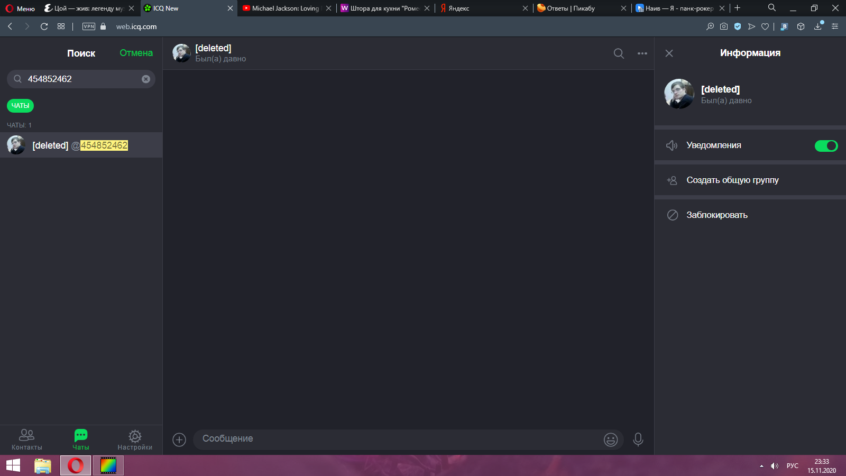Close the Информация panel
The image size is (846, 476).
[x=669, y=53]
